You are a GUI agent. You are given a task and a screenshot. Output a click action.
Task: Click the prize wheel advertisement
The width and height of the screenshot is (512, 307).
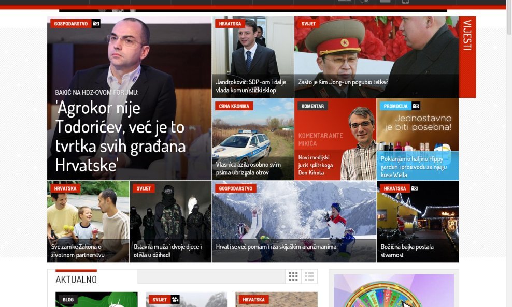pyautogui.click(x=394, y=290)
